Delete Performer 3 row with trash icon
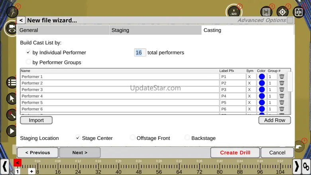The image size is (311, 175). (x=281, y=90)
